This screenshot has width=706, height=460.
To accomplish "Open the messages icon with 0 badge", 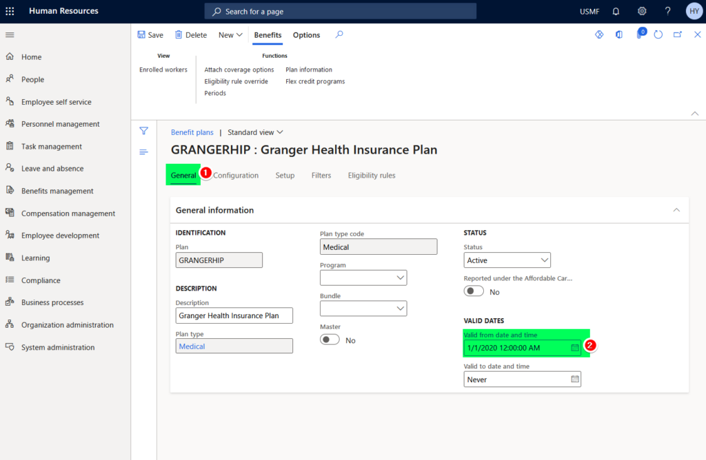I will 641,34.
